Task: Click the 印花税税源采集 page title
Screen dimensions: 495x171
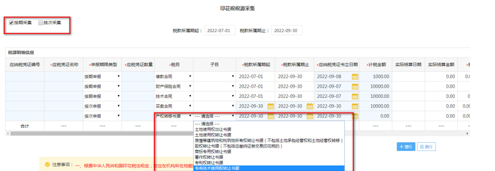Action: [238, 9]
